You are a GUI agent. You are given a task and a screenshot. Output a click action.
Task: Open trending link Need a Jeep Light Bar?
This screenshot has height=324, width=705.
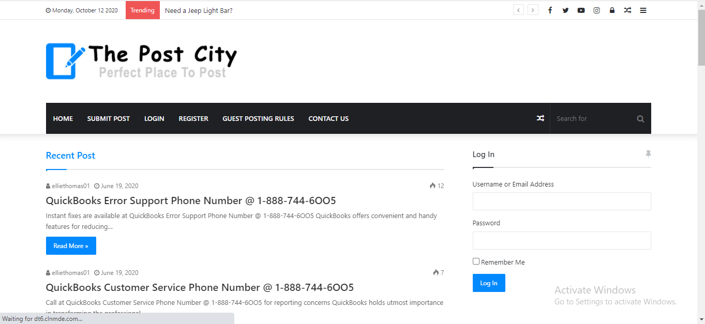[199, 10]
